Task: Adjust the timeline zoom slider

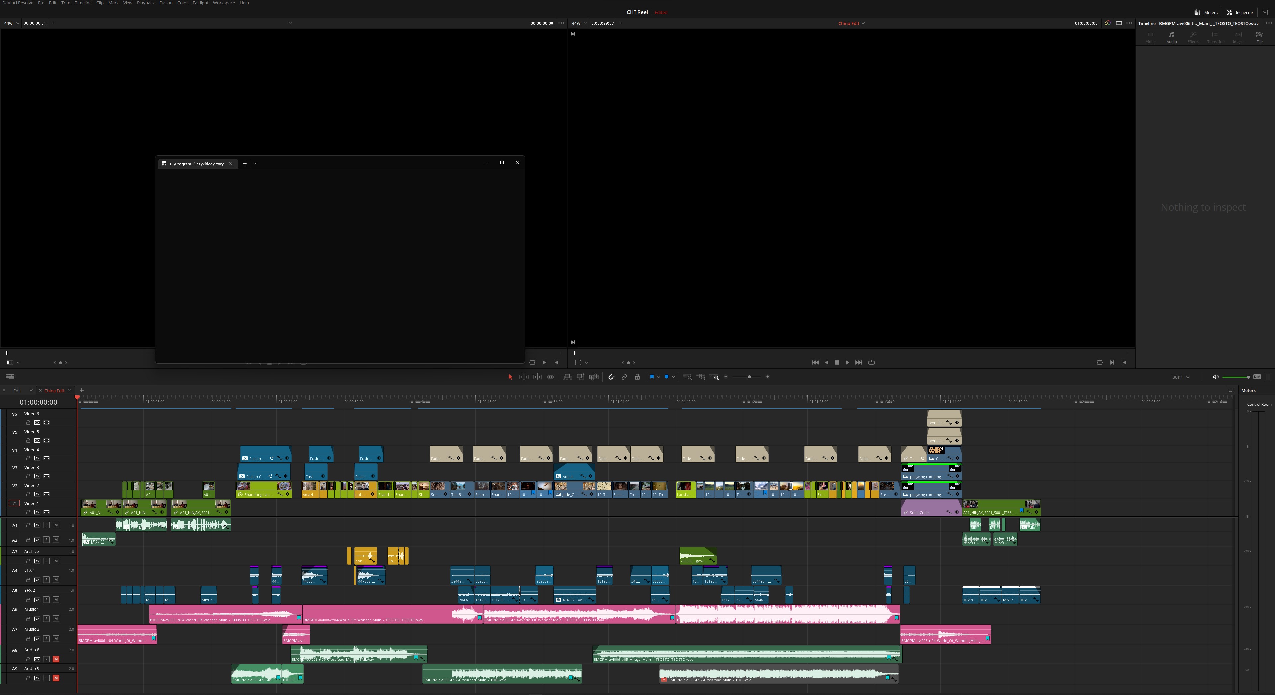Action: [x=750, y=377]
